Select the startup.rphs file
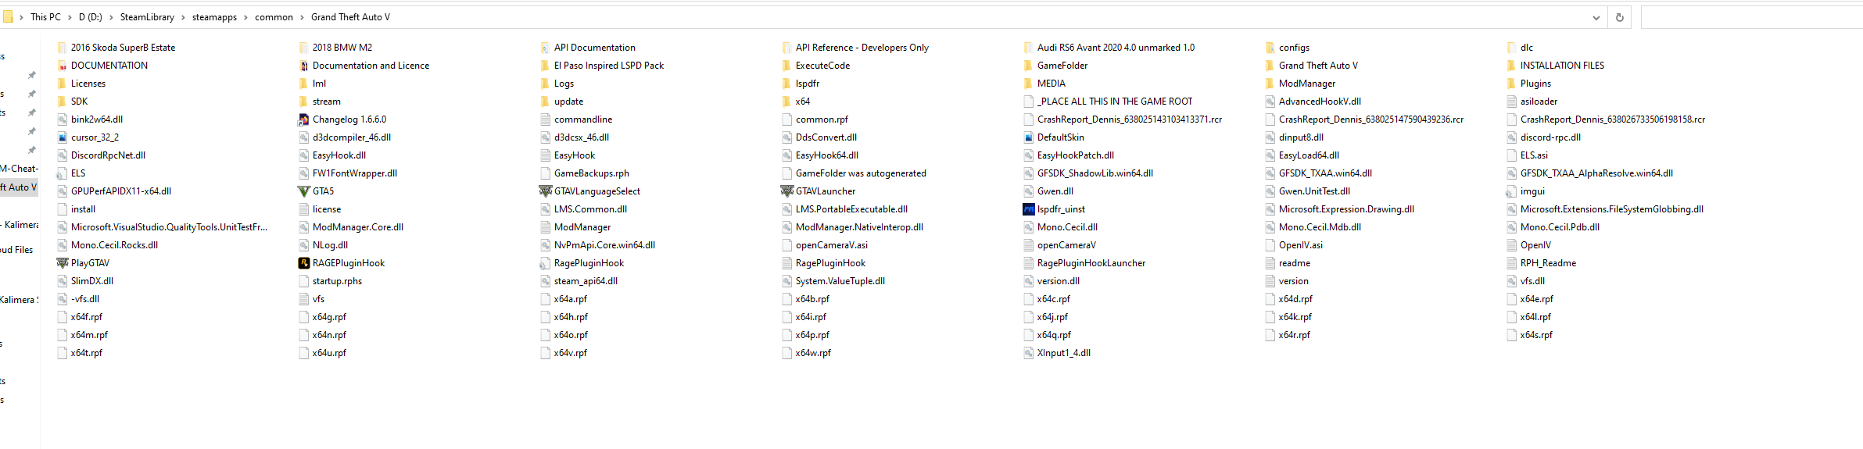 [x=331, y=281]
